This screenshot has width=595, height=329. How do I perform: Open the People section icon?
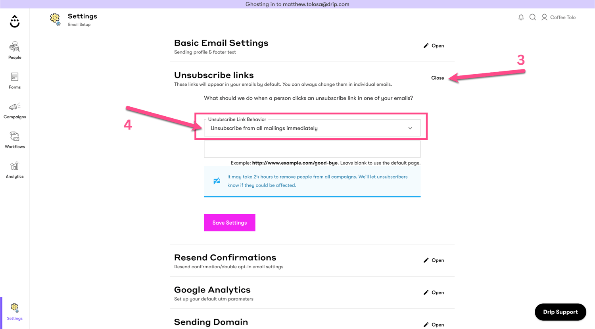click(x=15, y=47)
